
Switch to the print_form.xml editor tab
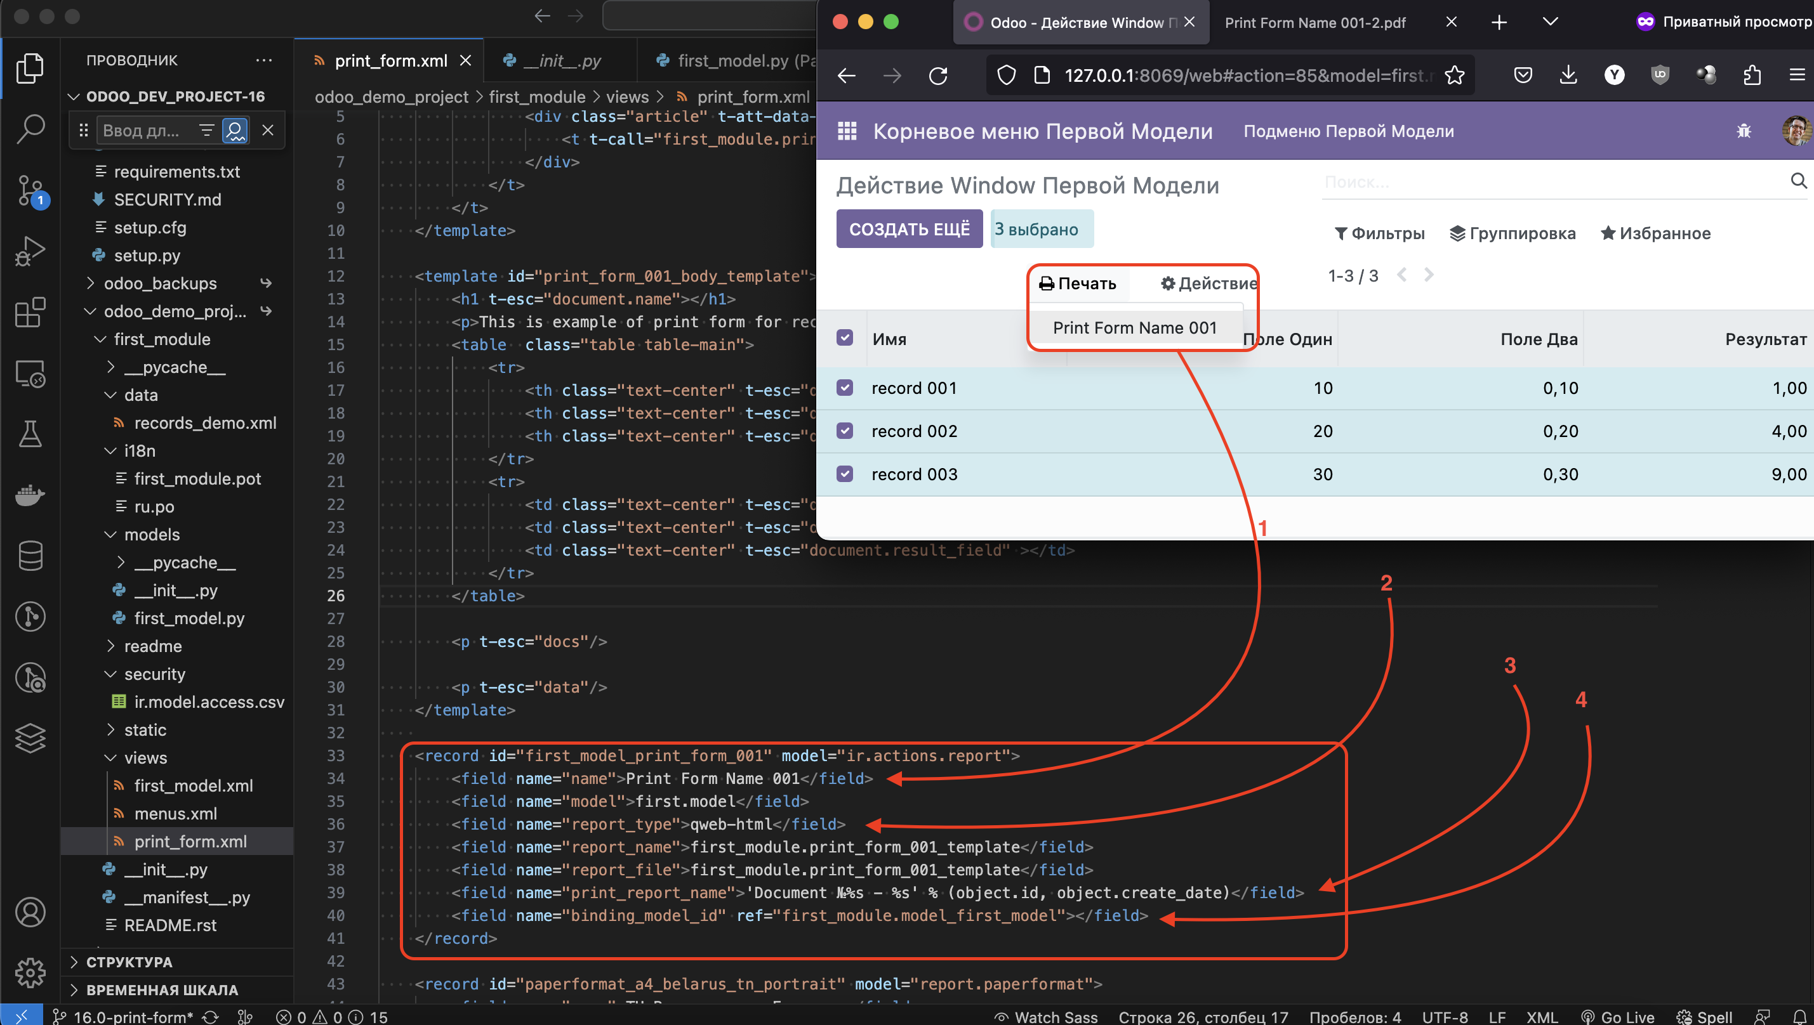(390, 62)
